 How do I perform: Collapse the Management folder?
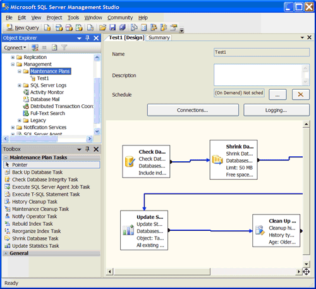click(x=13, y=65)
